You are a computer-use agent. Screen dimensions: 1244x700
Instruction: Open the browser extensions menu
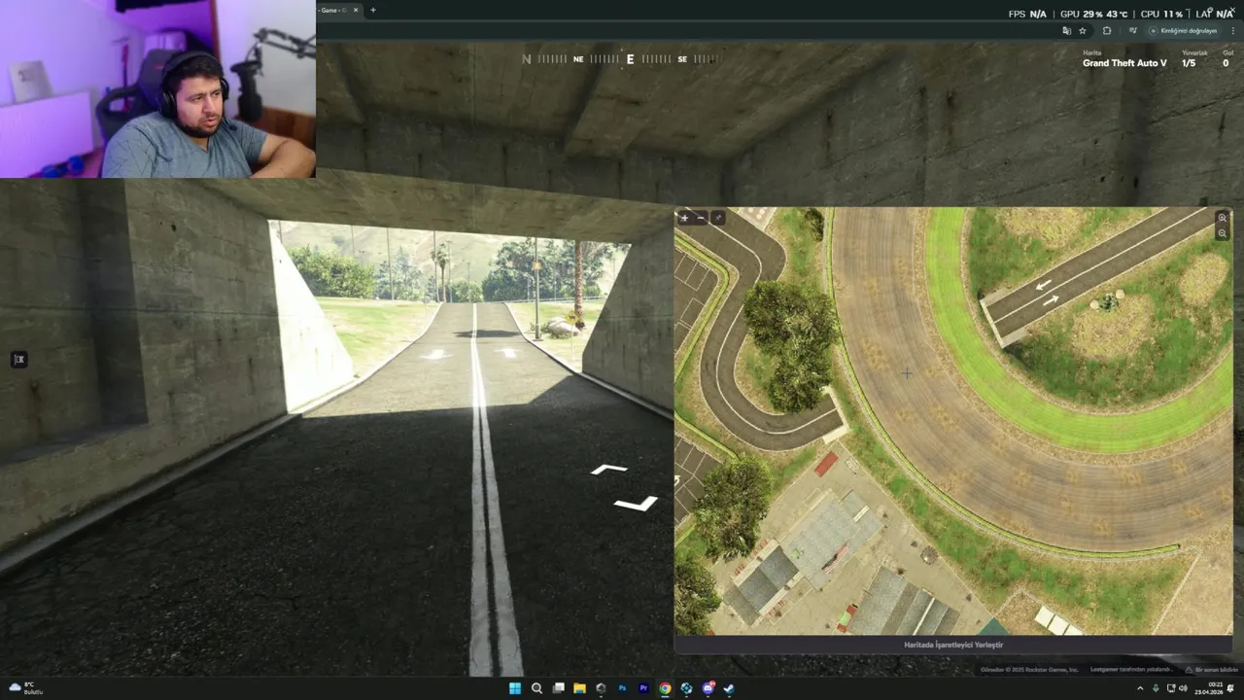(1107, 31)
